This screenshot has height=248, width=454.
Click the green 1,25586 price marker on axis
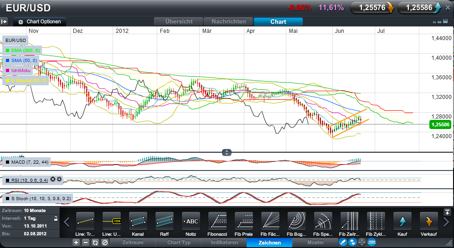[x=440, y=125]
